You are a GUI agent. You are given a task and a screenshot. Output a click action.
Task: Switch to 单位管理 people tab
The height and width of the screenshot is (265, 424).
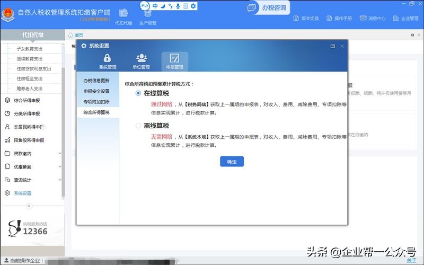pyautogui.click(x=141, y=61)
